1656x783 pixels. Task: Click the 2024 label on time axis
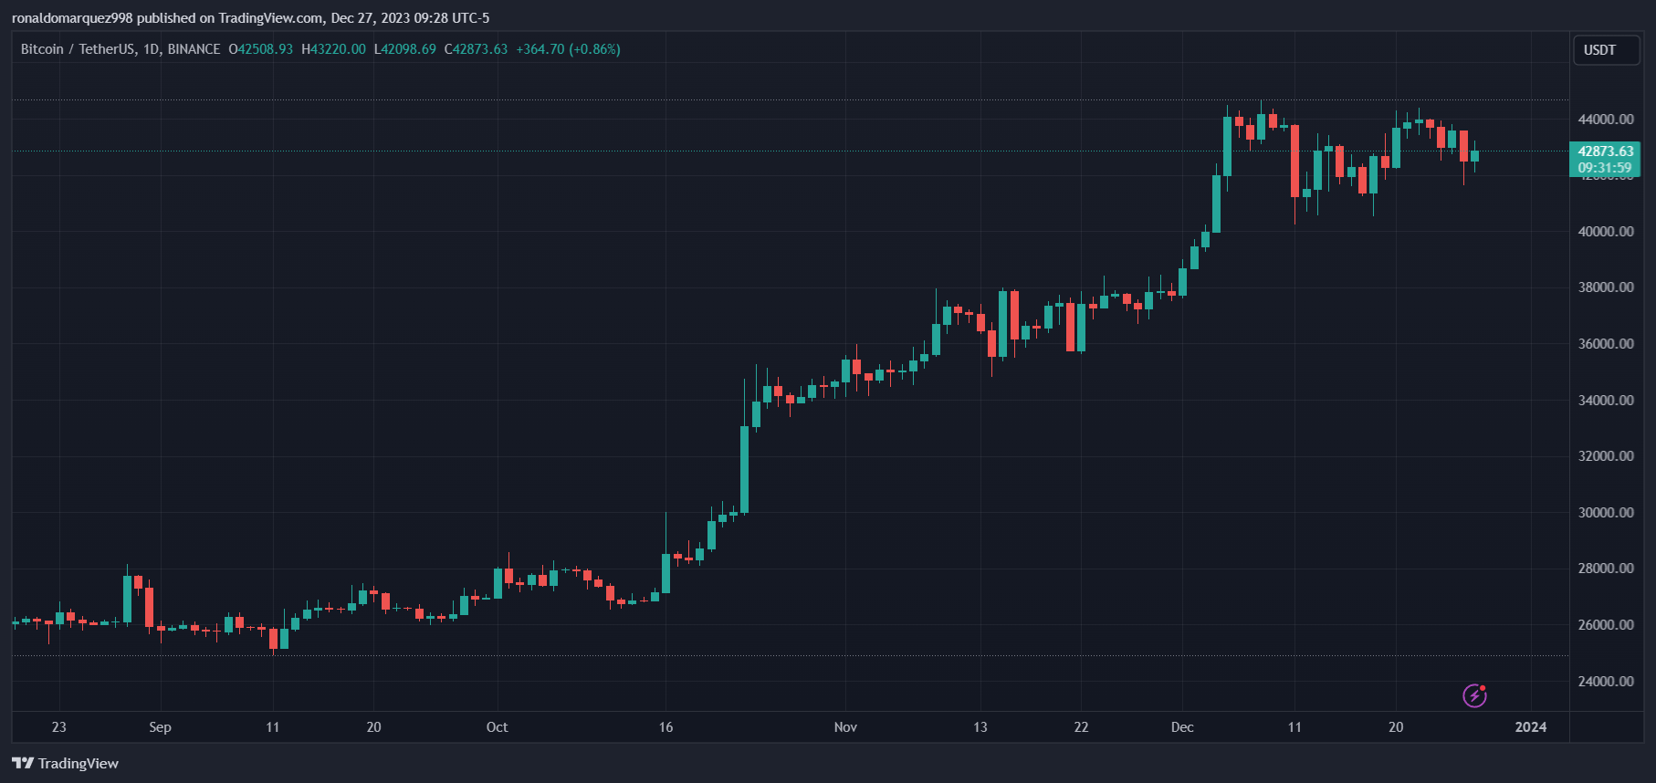1531,727
